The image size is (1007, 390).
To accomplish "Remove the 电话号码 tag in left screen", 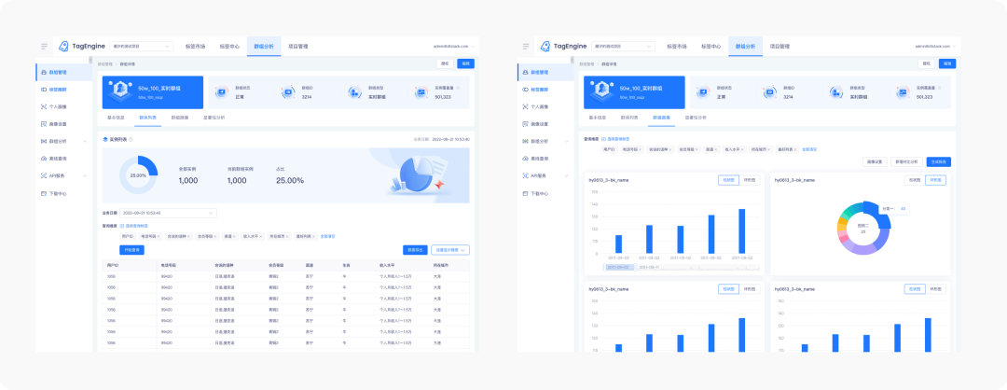I will [159, 236].
